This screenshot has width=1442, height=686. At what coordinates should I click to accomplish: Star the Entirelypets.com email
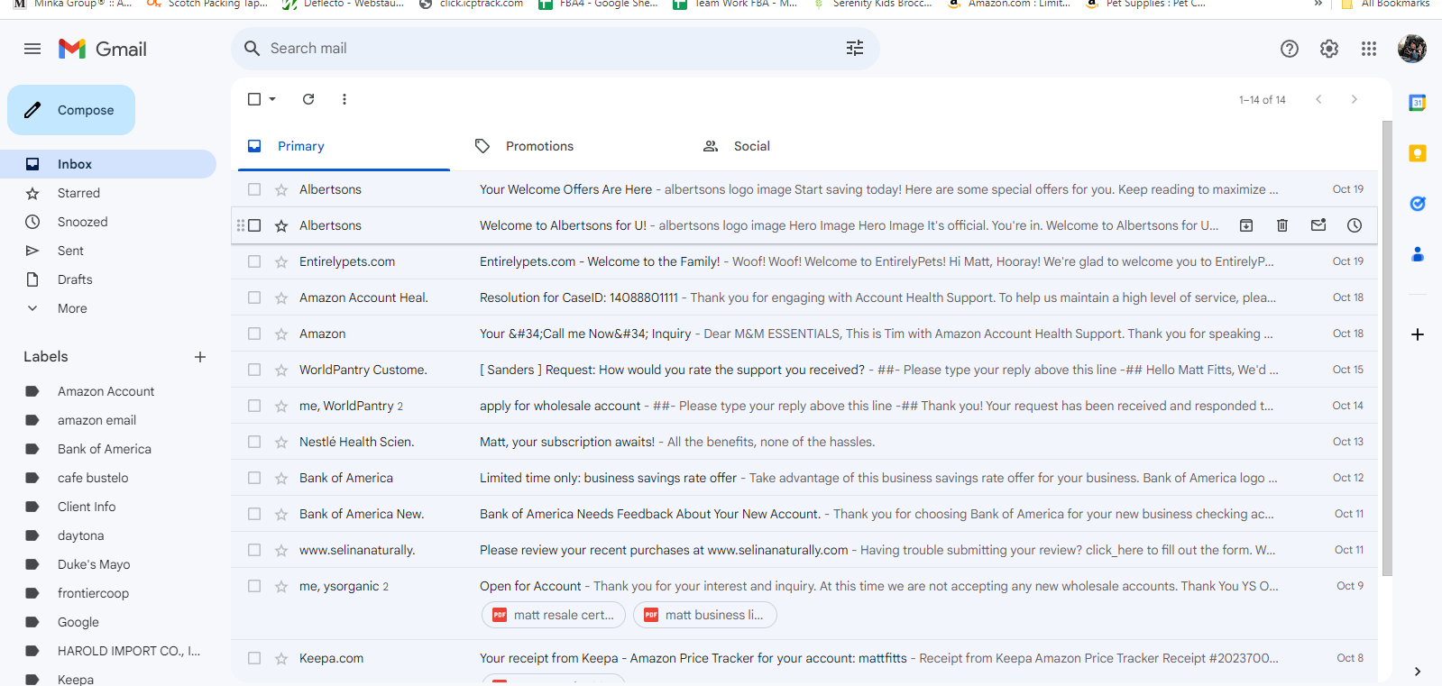281,261
